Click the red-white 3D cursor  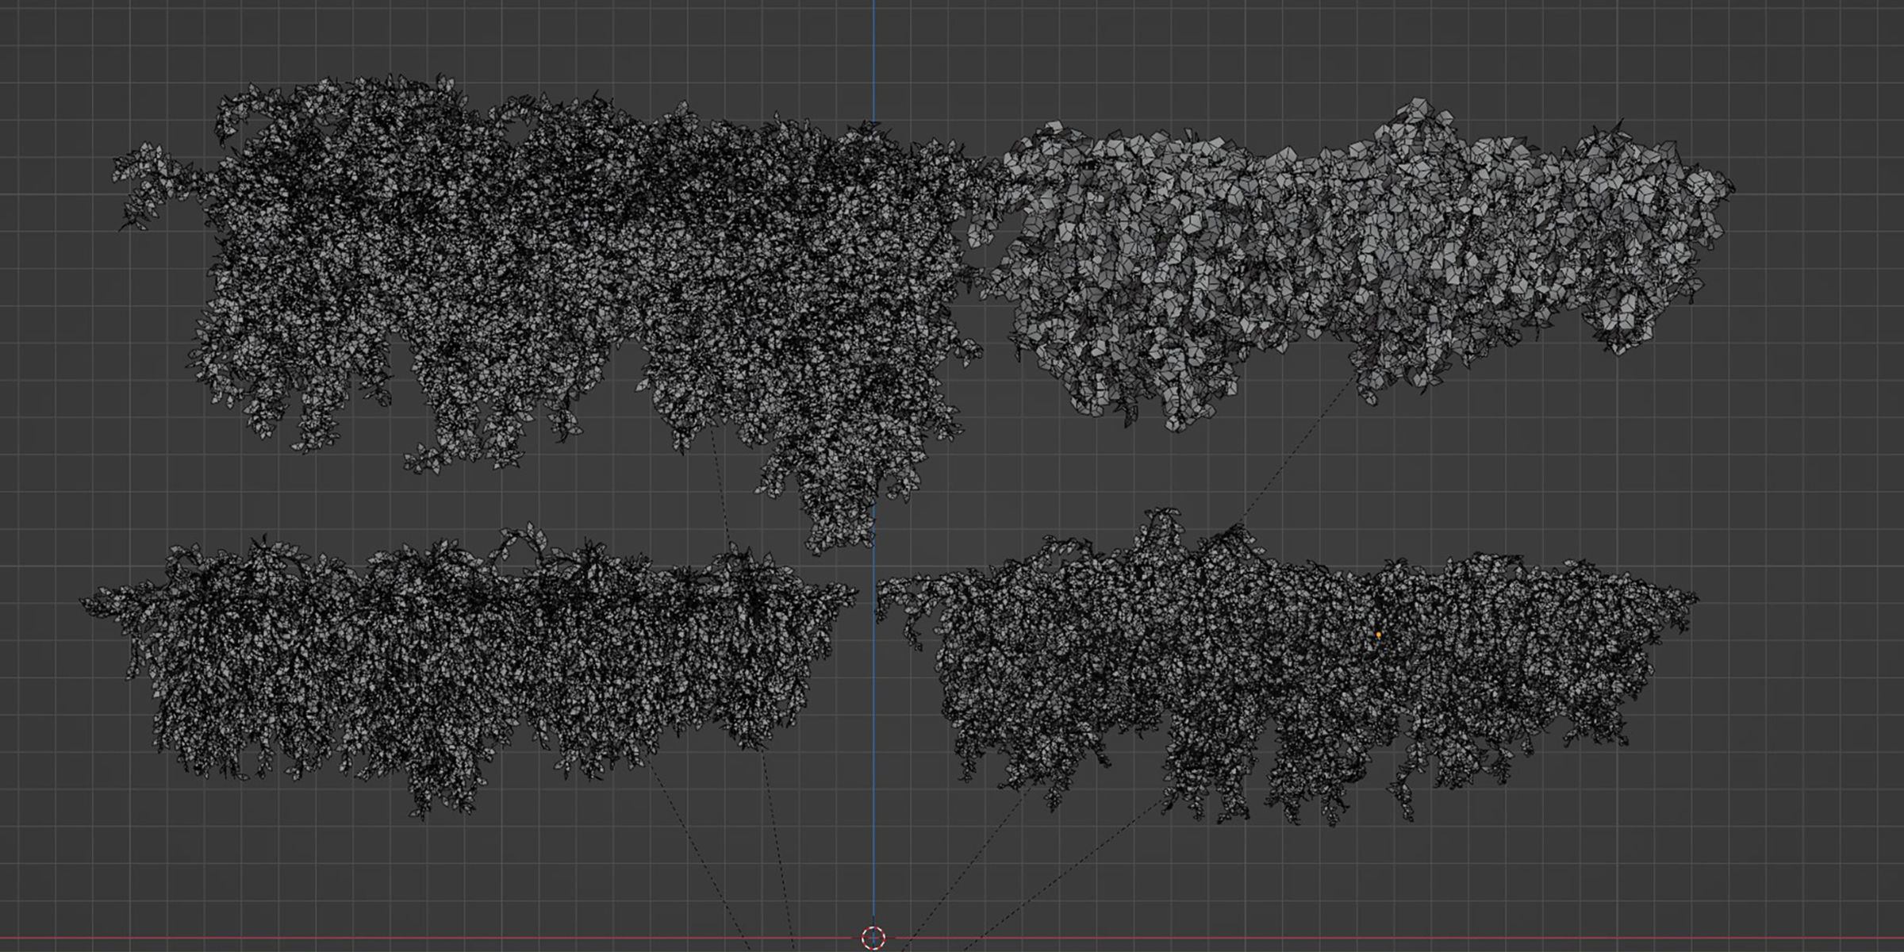873,938
